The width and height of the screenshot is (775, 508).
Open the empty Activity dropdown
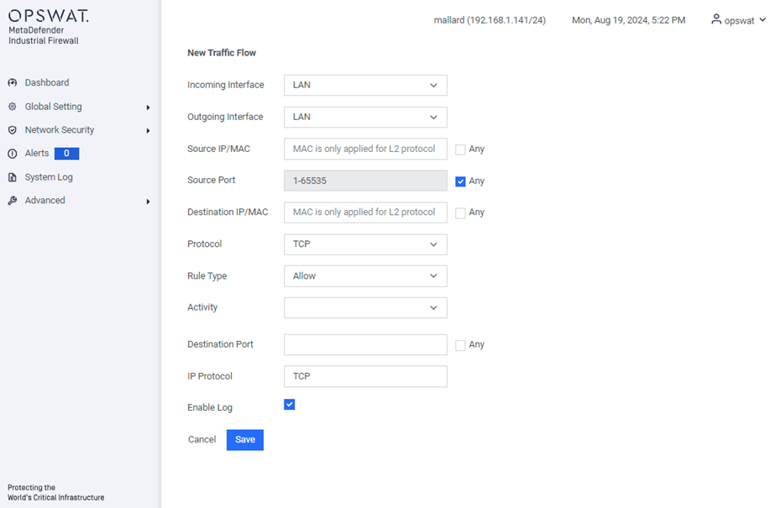pyautogui.click(x=365, y=308)
